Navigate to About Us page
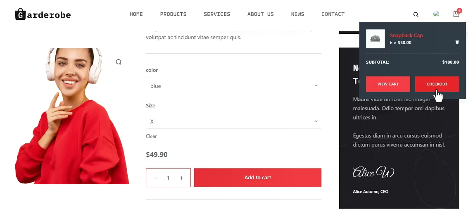This screenshot has width=468, height=214. (260, 14)
